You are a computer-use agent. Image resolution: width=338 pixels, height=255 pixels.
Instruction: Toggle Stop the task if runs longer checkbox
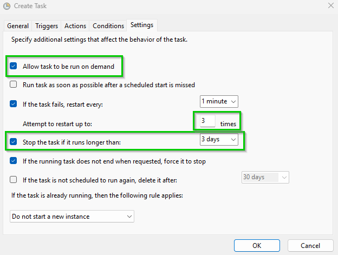pyautogui.click(x=14, y=142)
